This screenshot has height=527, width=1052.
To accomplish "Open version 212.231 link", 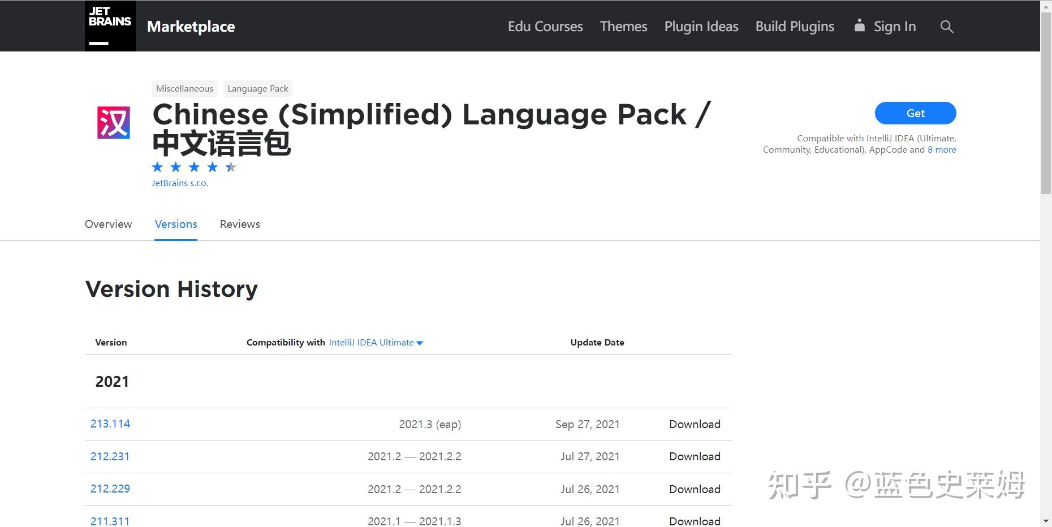I will point(110,456).
